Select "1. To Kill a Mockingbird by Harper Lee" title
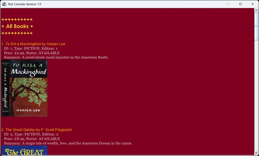This screenshot has width=259, height=156. (x=33, y=44)
